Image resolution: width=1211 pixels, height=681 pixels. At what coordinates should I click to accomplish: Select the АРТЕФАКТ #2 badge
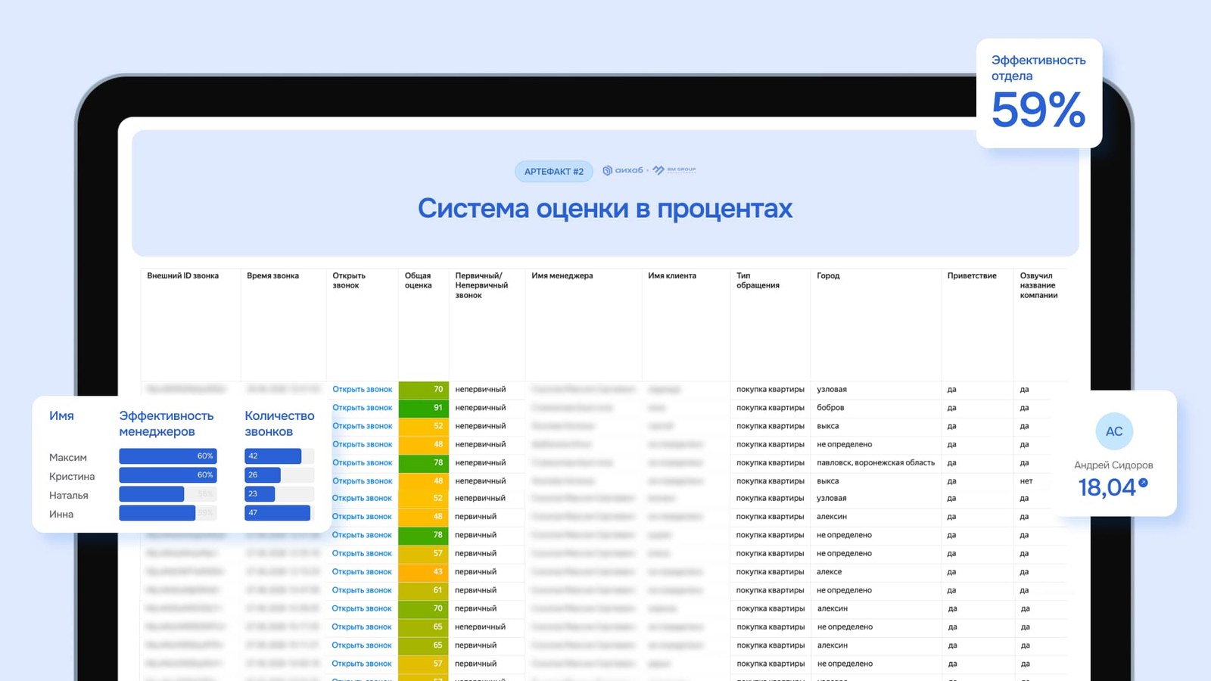tap(554, 172)
